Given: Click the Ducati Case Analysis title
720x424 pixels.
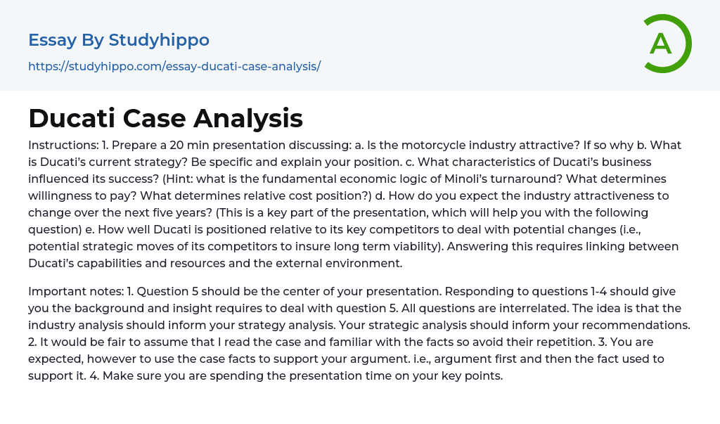Looking at the screenshot, I should [165, 118].
